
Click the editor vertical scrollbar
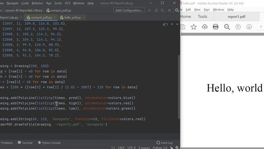tap(179, 87)
